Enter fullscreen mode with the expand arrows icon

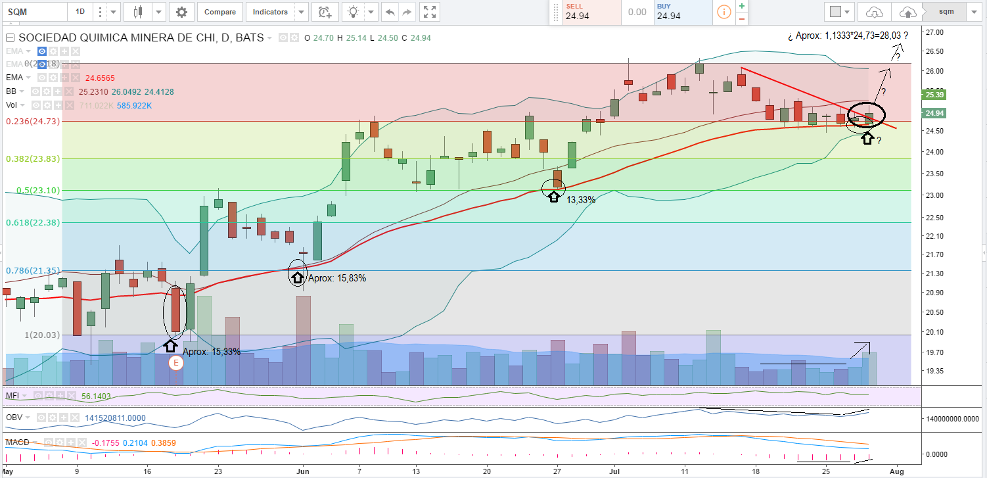(430, 12)
